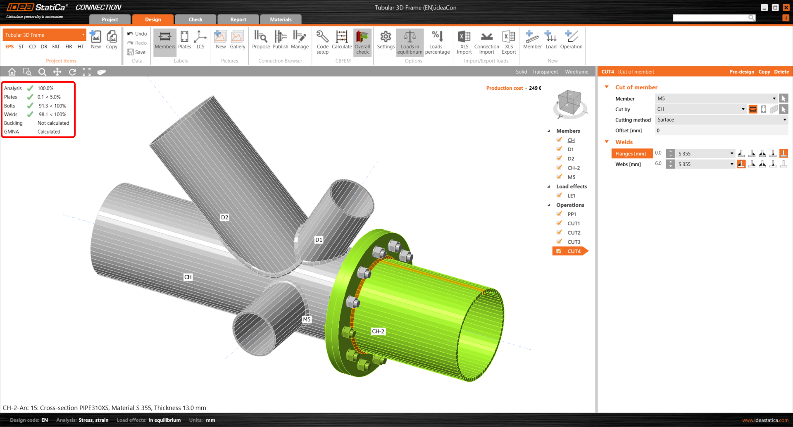Add a new Operation
793x427 pixels.
571,41
